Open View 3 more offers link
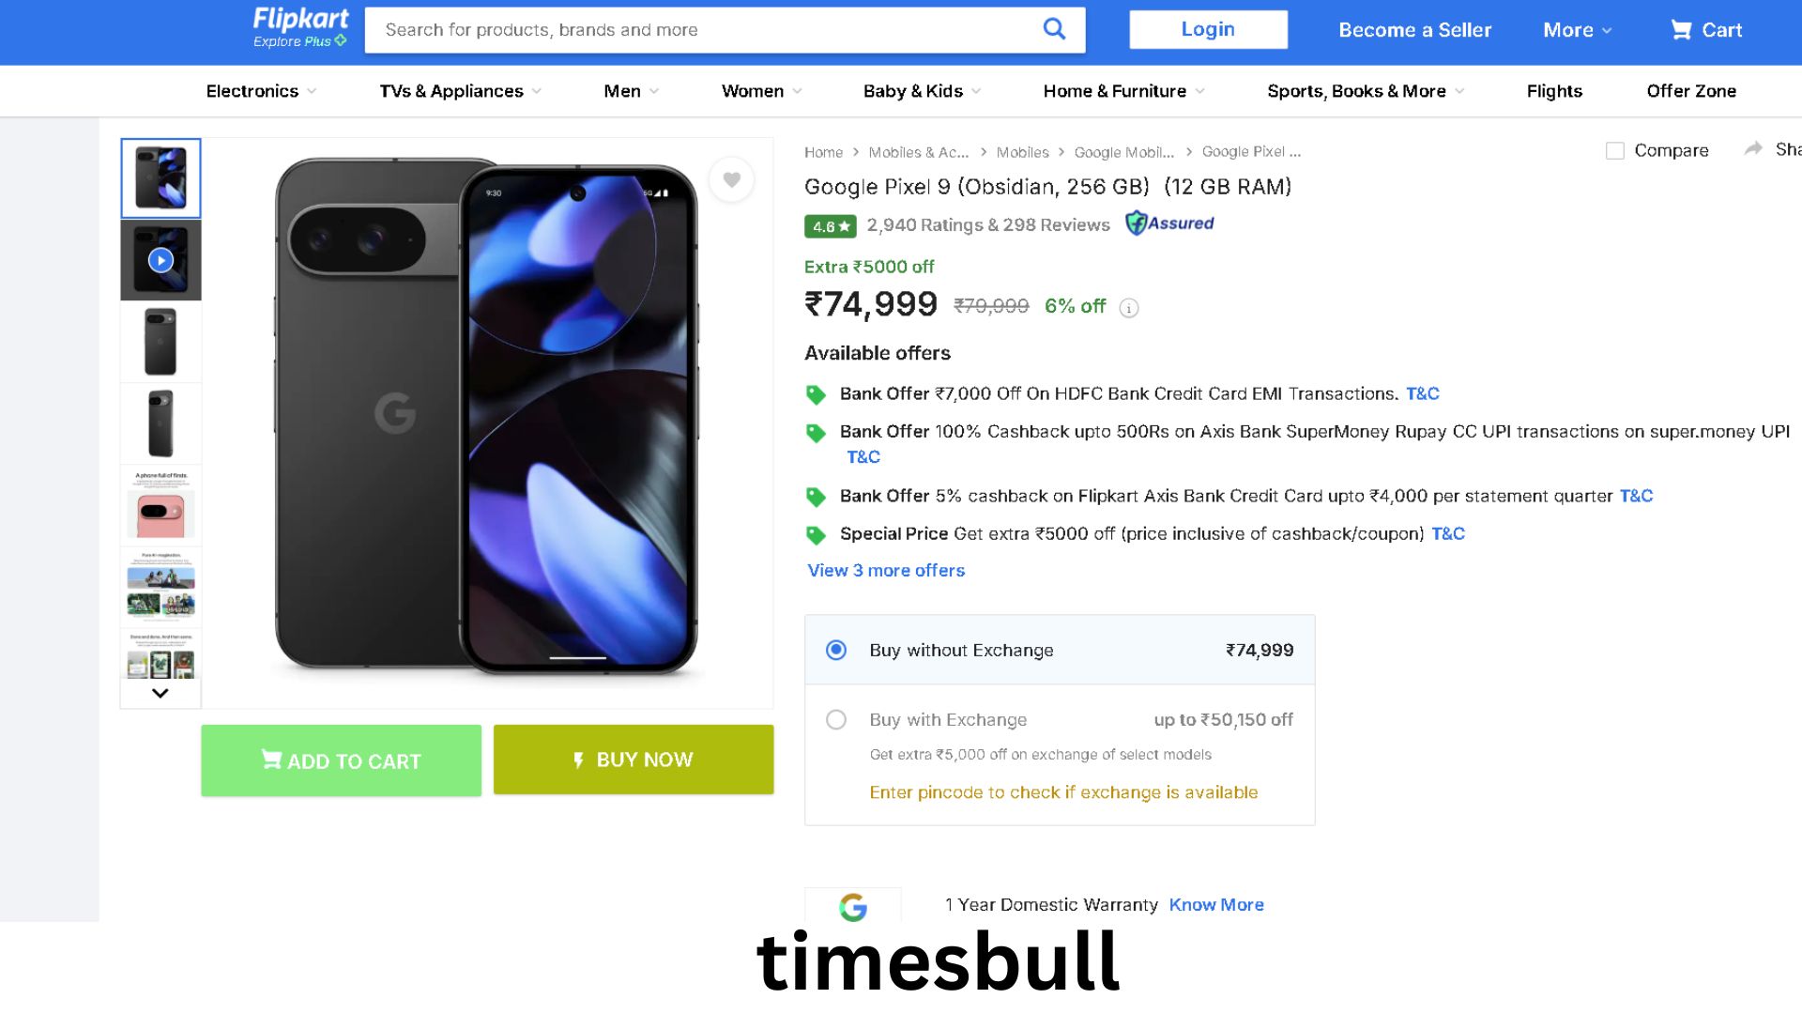The height and width of the screenshot is (1014, 1802). pyautogui.click(x=886, y=570)
